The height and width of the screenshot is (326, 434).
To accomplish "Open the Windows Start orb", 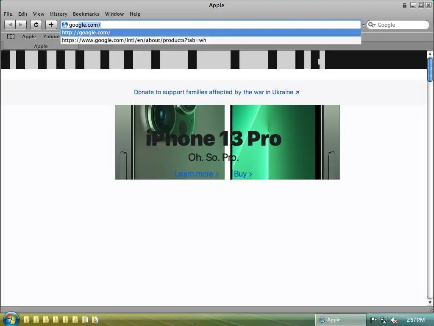I will point(11,319).
